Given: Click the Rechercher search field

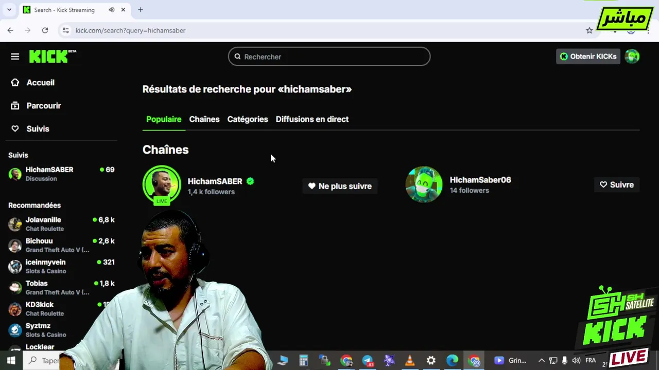Looking at the screenshot, I should pos(329,57).
